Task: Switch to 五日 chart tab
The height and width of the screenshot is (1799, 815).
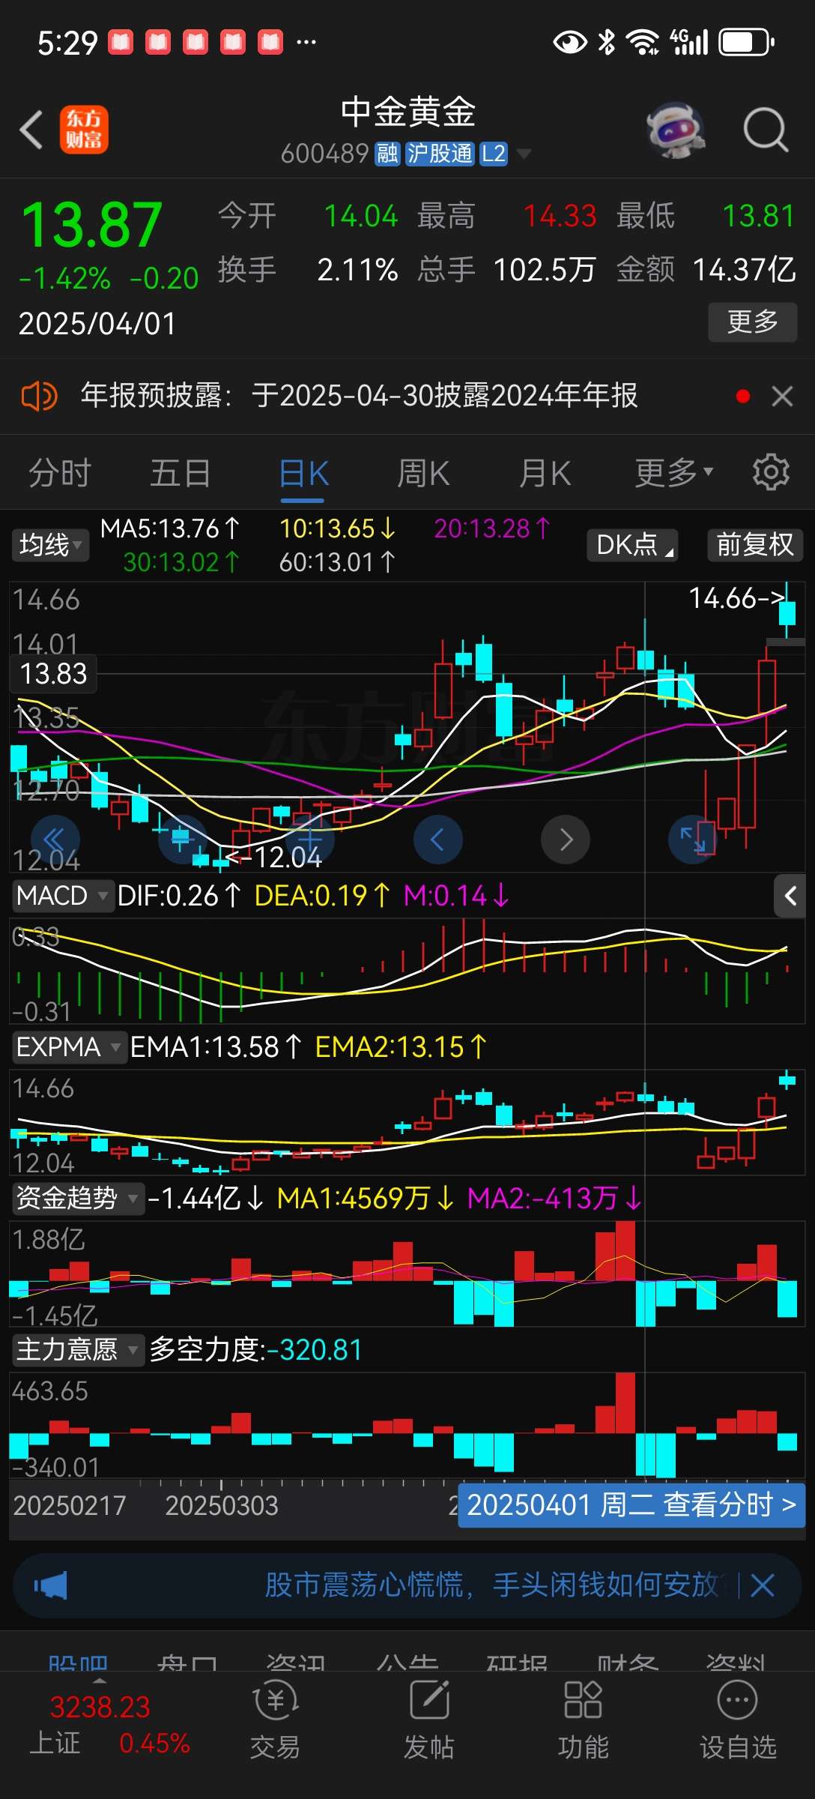Action: pos(181,473)
